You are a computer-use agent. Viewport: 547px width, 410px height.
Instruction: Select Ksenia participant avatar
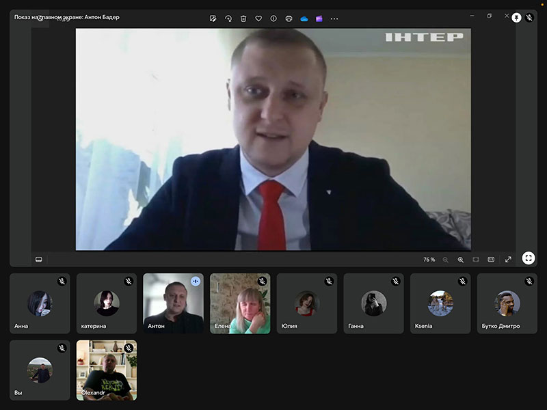tap(440, 303)
